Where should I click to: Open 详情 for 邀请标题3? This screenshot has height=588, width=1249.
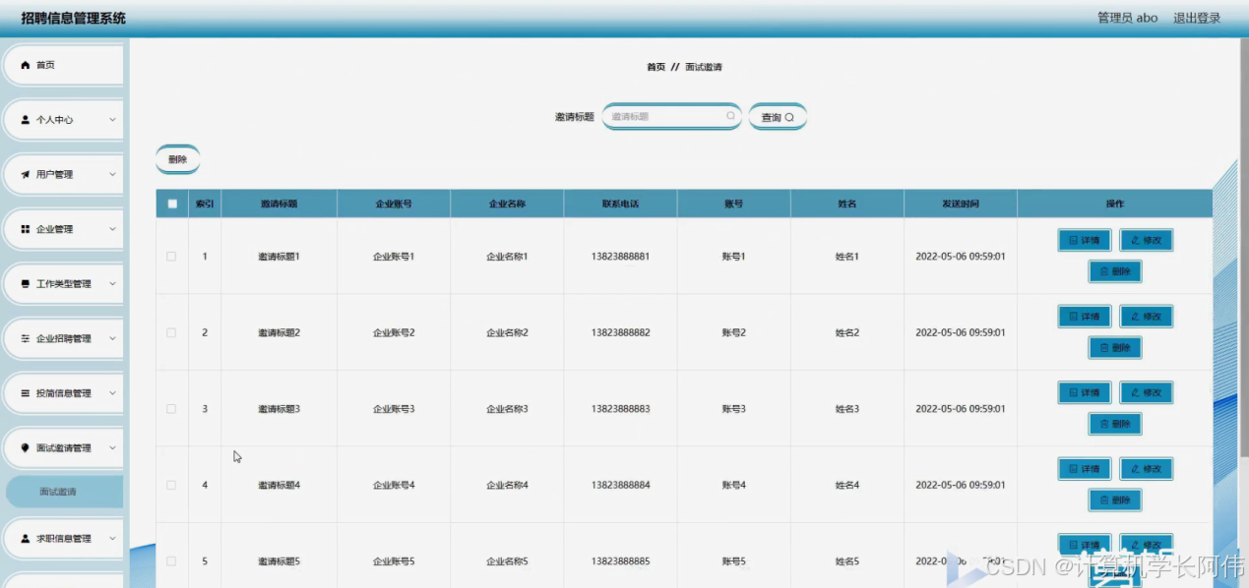[1084, 392]
